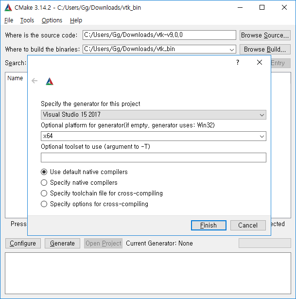Open the x64 platform dropdown
The width and height of the screenshot is (296, 299).
[x=154, y=136]
